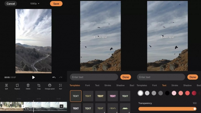The image size is (201, 113).
Task: Select the highlighted first TEXT template
Action: coord(76,96)
